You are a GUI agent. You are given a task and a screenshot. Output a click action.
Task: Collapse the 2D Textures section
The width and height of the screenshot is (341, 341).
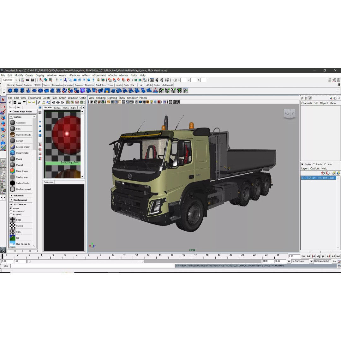(x=11, y=204)
